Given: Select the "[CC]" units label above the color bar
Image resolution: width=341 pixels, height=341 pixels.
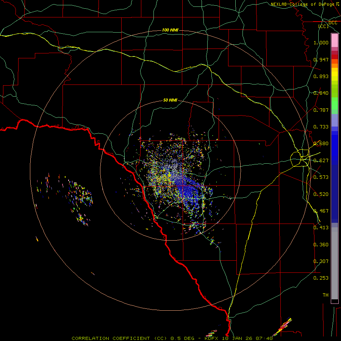Looking at the screenshot, I should pyautogui.click(x=324, y=26).
